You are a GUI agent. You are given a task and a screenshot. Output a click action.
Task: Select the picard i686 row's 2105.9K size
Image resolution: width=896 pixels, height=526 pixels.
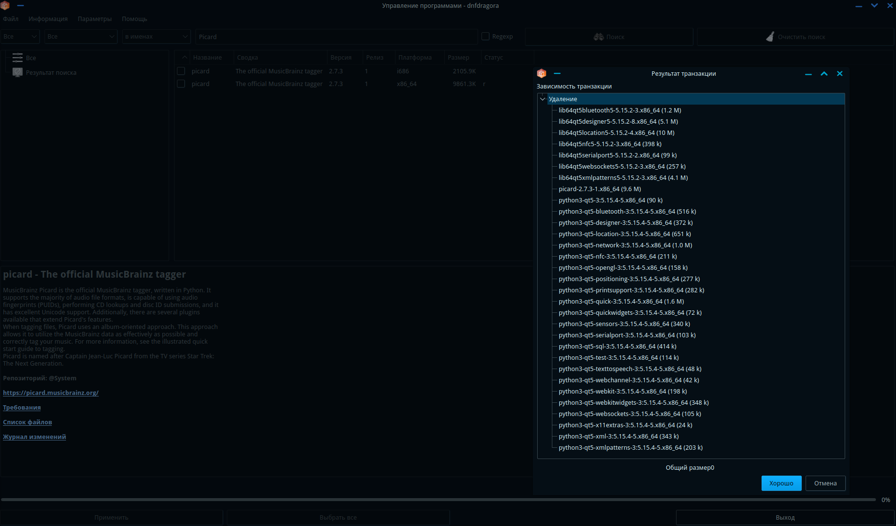[x=464, y=71]
